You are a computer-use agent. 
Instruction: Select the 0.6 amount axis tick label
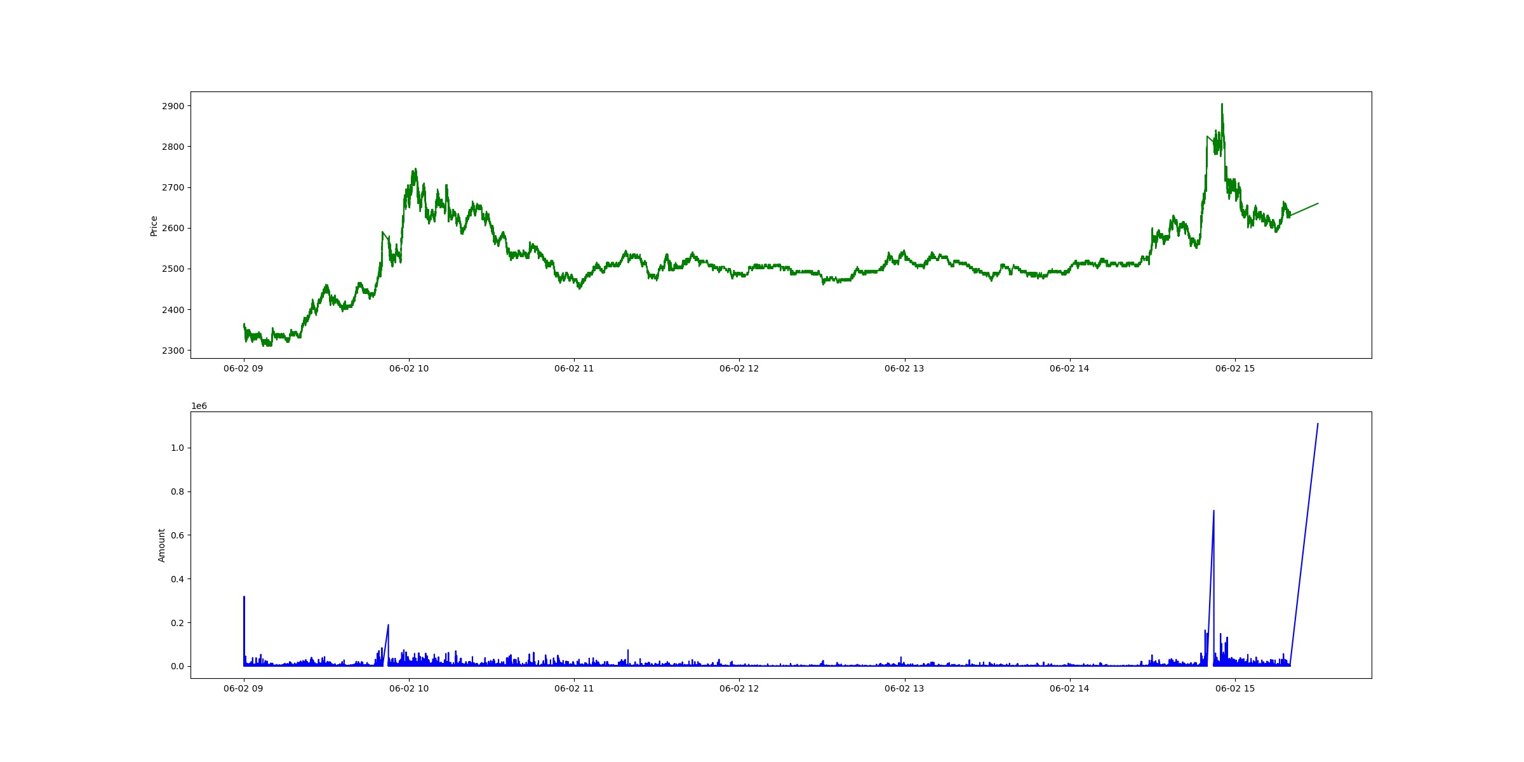pos(177,535)
